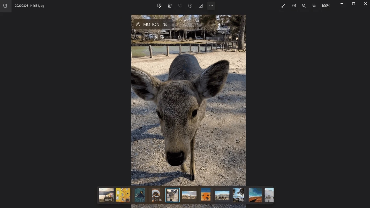Open the Photos gallery home icon

(x=5, y=6)
